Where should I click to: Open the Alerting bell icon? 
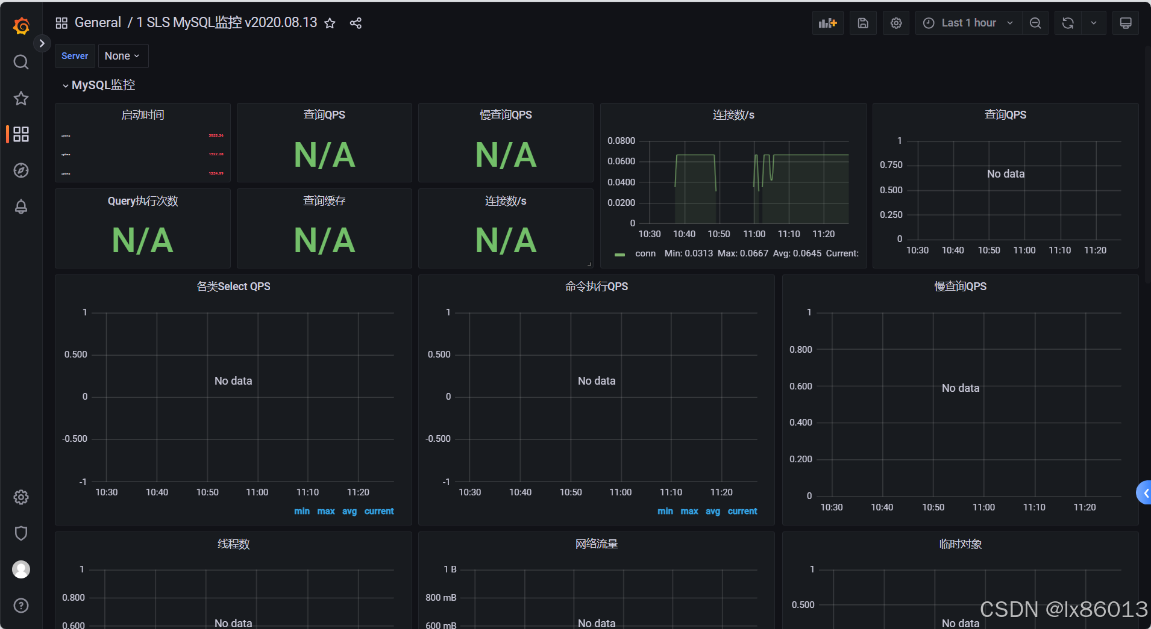pyautogui.click(x=21, y=206)
